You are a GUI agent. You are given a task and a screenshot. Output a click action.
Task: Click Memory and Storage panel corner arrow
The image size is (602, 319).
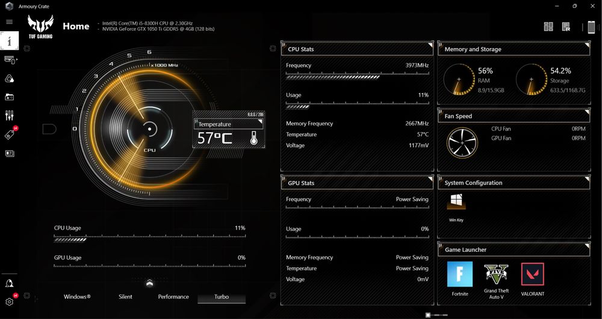pos(587,45)
